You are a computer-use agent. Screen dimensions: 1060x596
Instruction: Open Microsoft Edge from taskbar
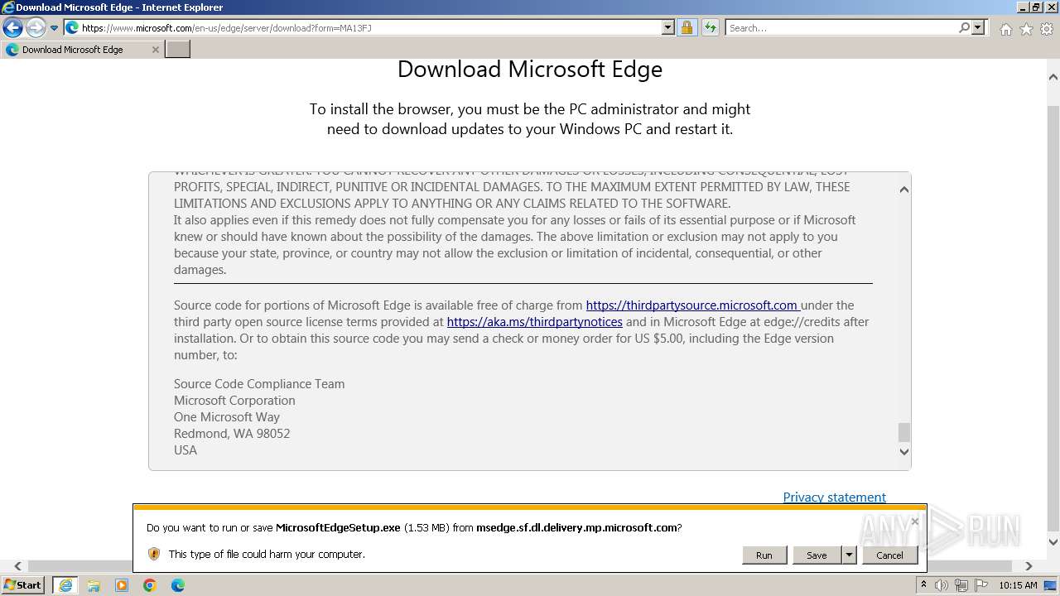(177, 585)
